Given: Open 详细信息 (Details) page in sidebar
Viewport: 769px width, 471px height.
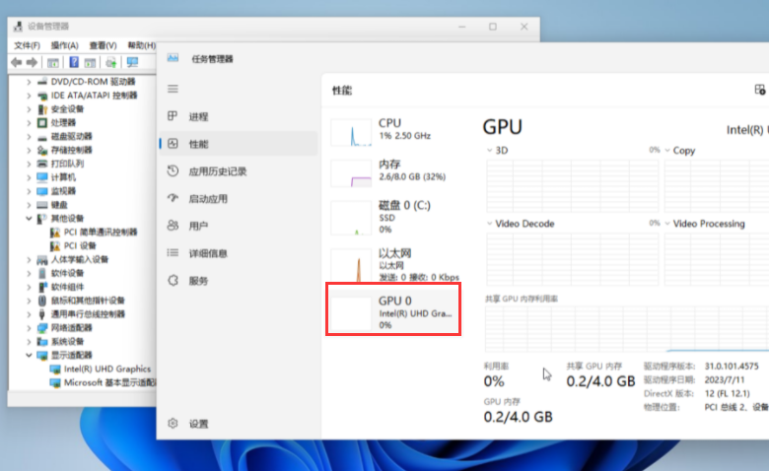Looking at the screenshot, I should (239, 253).
